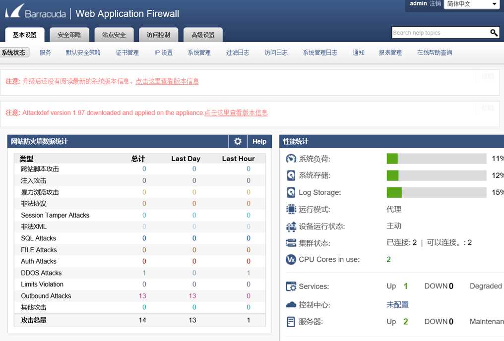Viewport: 504px width, 341px height.
Task: Click the Services icon
Action: (291, 286)
